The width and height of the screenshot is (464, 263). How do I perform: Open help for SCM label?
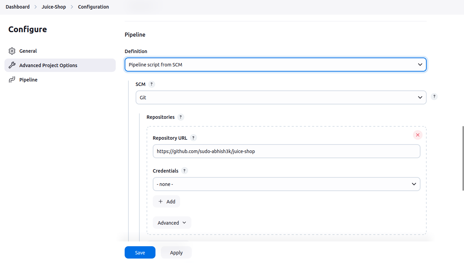coord(152,84)
